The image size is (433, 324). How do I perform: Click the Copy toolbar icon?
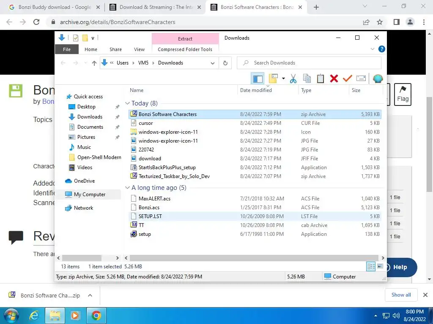[307, 78]
